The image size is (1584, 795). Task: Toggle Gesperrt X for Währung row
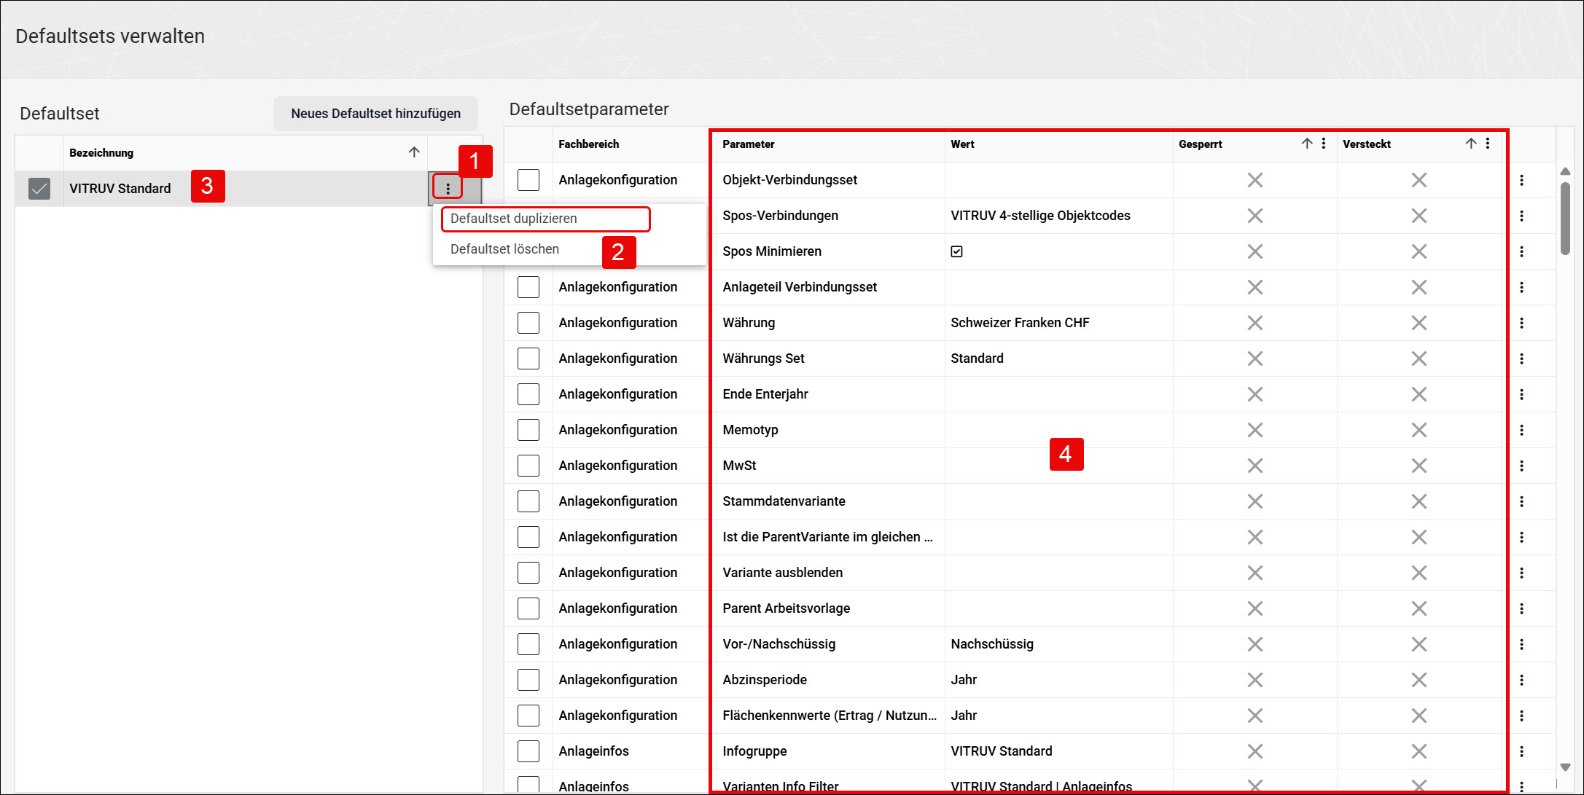1255,323
